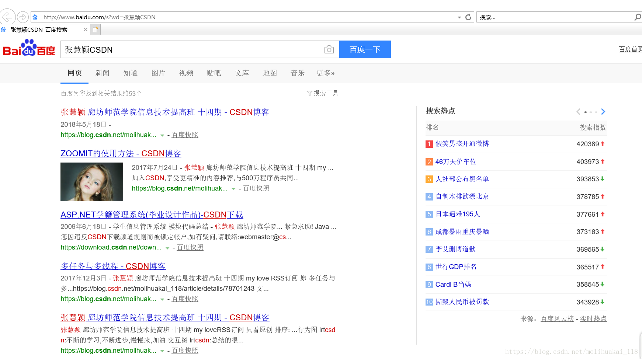Viewport: 642px width, 359px height.
Task: Click the girl thumbnail image in ZOOMIT result
Action: click(92, 182)
